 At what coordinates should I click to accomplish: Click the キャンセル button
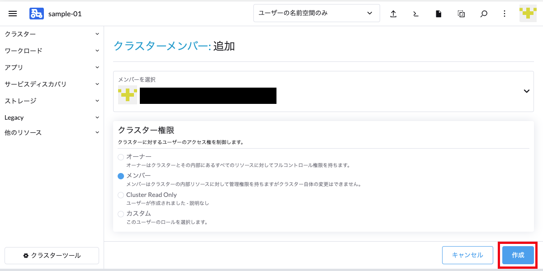[467, 255]
